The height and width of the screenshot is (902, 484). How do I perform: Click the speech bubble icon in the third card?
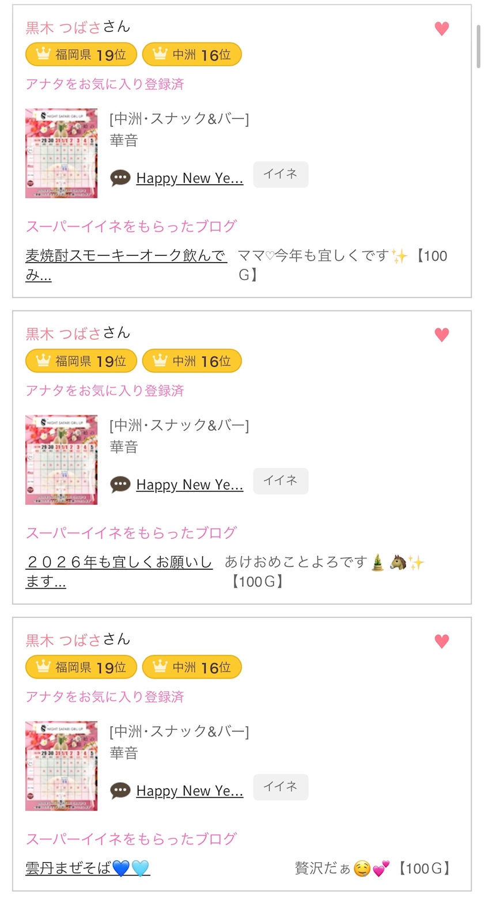click(x=120, y=791)
